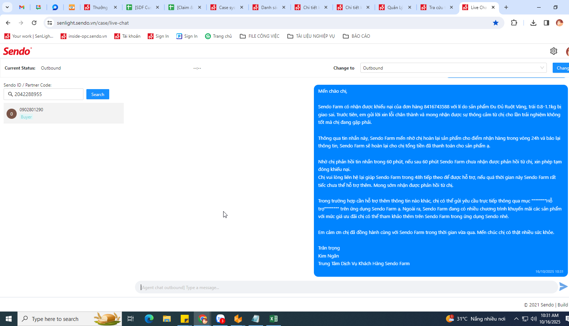The image size is (569, 326).
Task: Open Task View on taskbar
Action: pos(131,319)
